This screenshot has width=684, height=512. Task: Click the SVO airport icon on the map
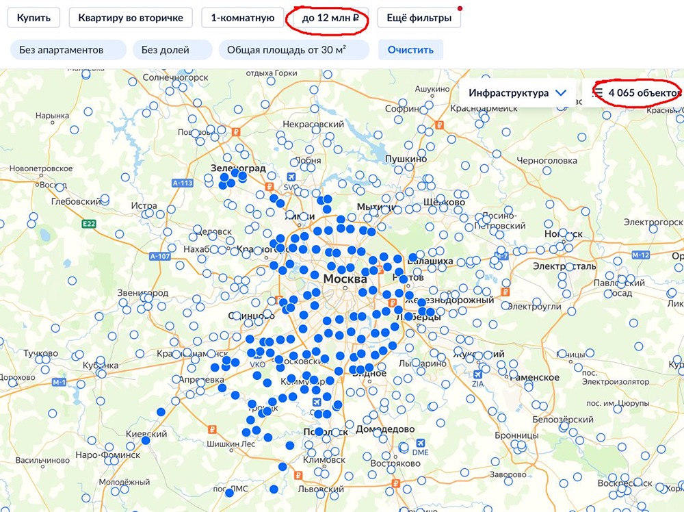click(x=291, y=177)
